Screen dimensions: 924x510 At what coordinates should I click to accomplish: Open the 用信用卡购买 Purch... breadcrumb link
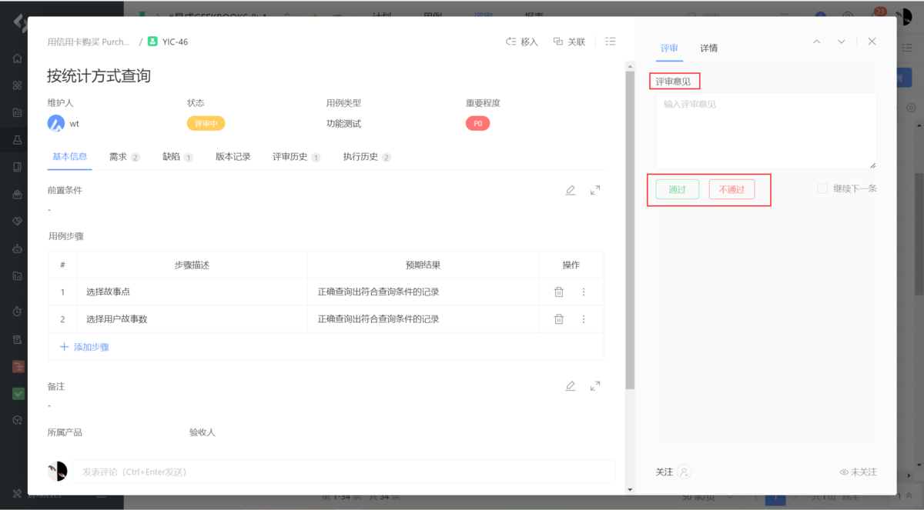pos(89,42)
